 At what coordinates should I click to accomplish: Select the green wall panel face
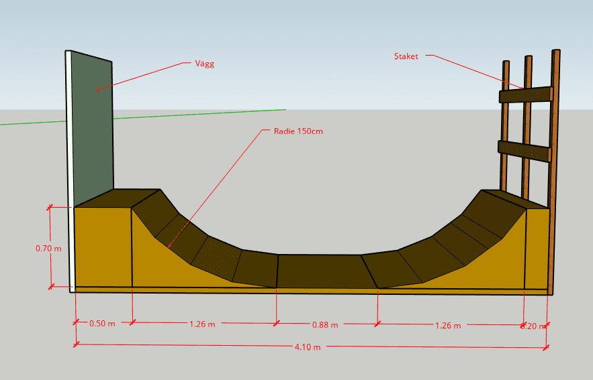[92, 127]
